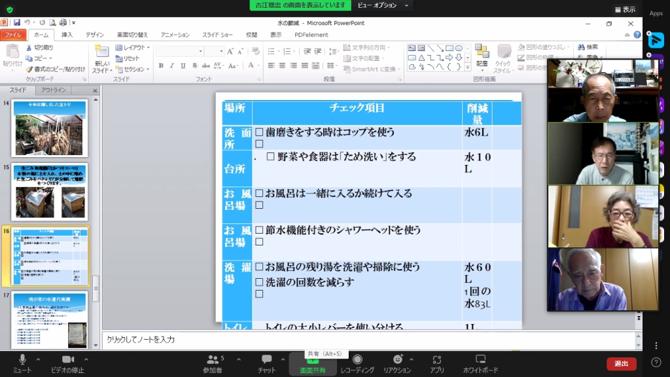The width and height of the screenshot is (670, 377).
Task: Click the PowerPoint Help question mark icon
Action: (x=637, y=35)
